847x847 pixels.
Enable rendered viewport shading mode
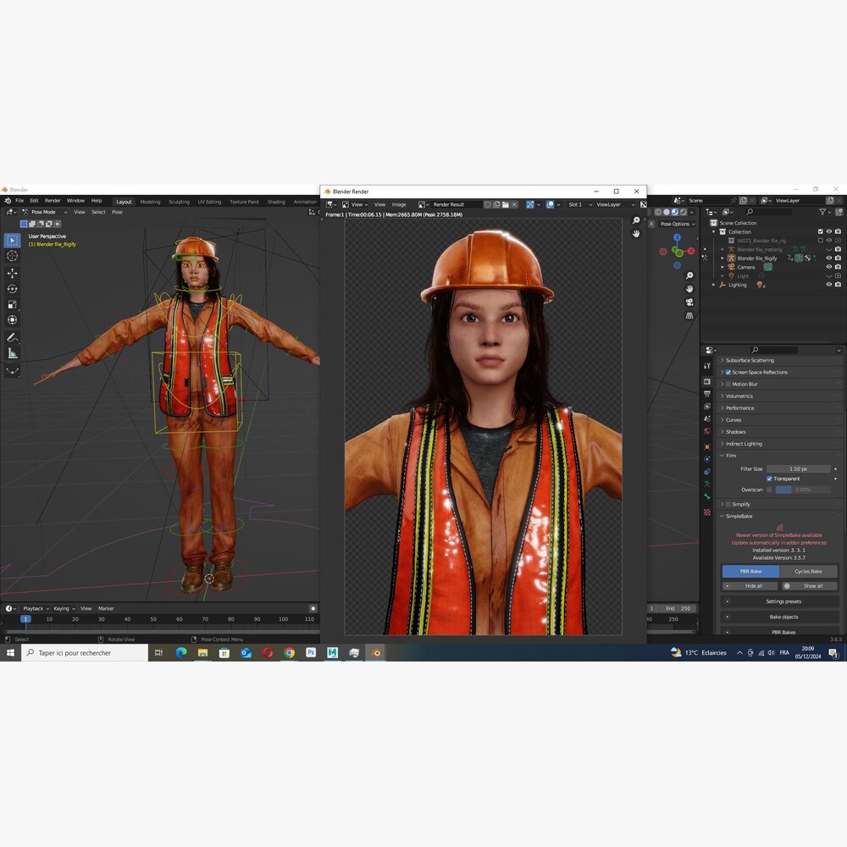click(684, 213)
